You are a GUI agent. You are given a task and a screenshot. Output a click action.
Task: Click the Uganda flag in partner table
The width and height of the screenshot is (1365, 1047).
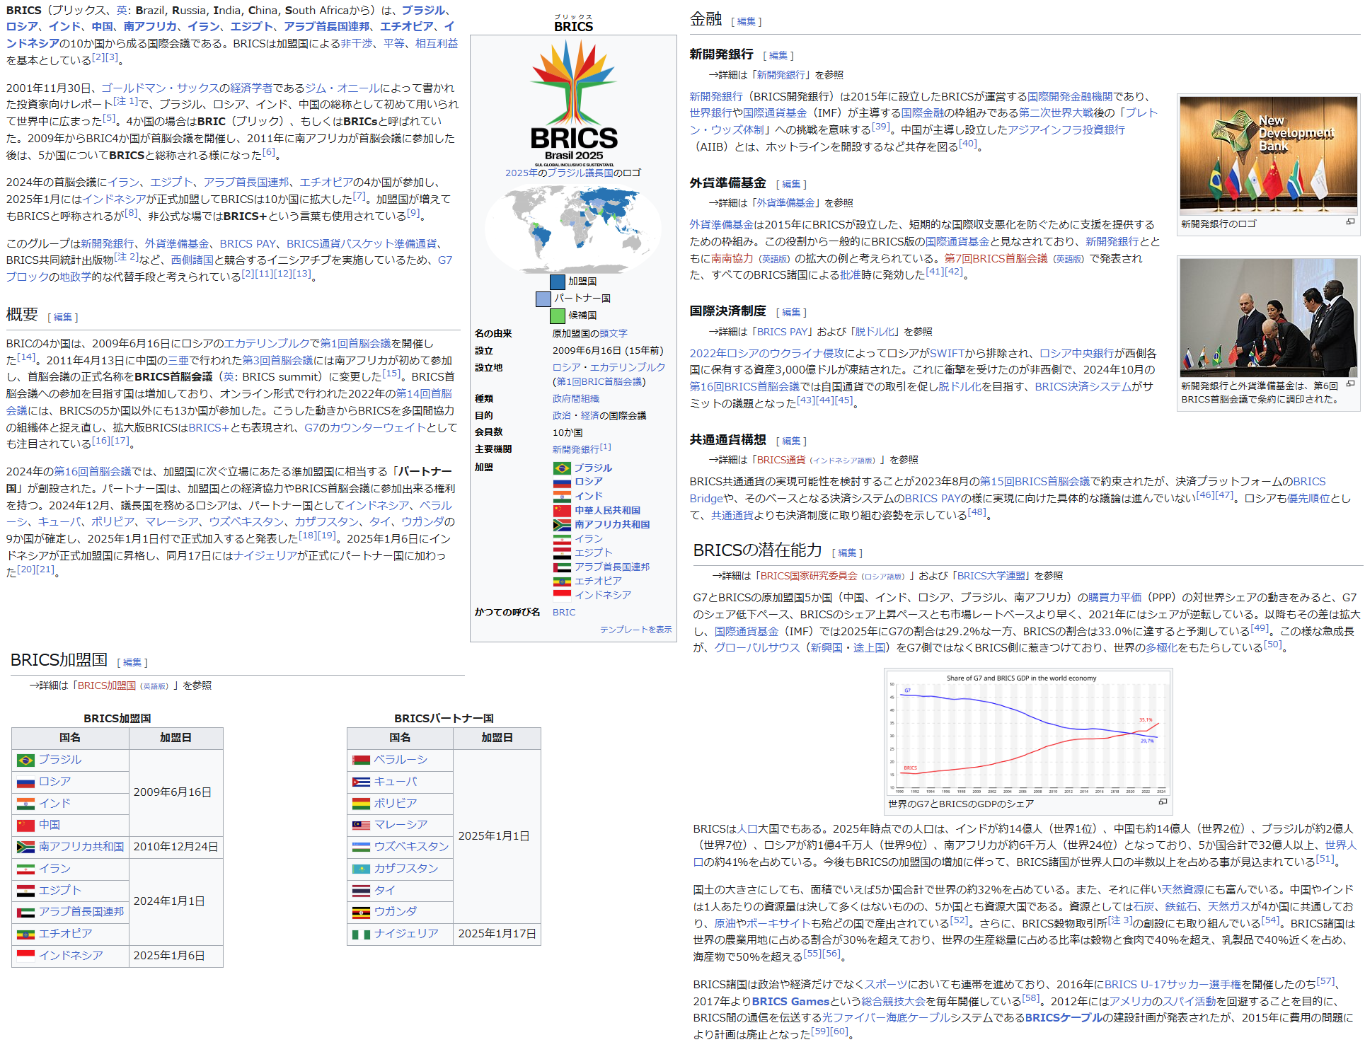point(362,913)
